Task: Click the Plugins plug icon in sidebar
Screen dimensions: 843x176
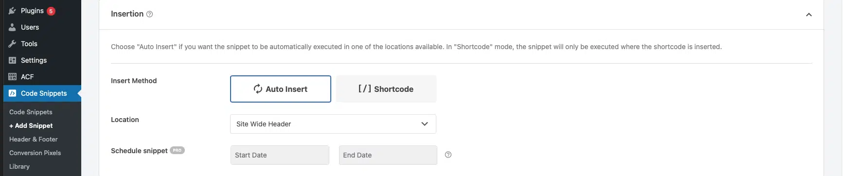Action: pyautogui.click(x=13, y=11)
